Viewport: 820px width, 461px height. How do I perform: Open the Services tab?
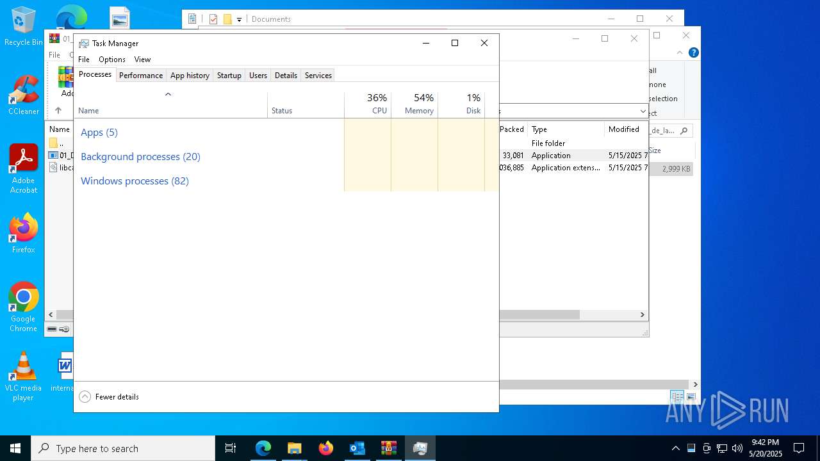coord(318,75)
